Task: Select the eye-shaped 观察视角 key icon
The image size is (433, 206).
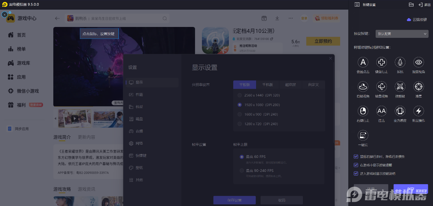Action: pos(419,62)
